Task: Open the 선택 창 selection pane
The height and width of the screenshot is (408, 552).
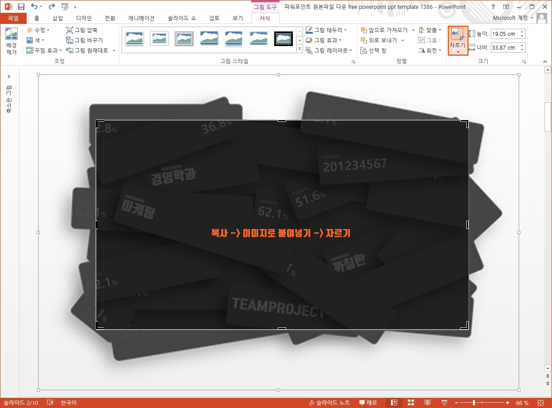Action: 374,51
